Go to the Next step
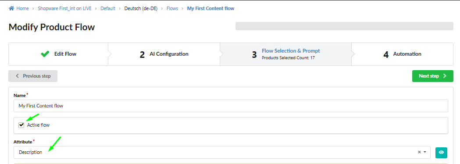The image size is (460, 164). pyautogui.click(x=432, y=76)
